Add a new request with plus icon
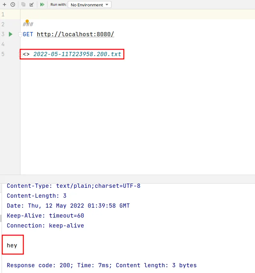This screenshot has height=273, width=255. [x=4, y=4]
